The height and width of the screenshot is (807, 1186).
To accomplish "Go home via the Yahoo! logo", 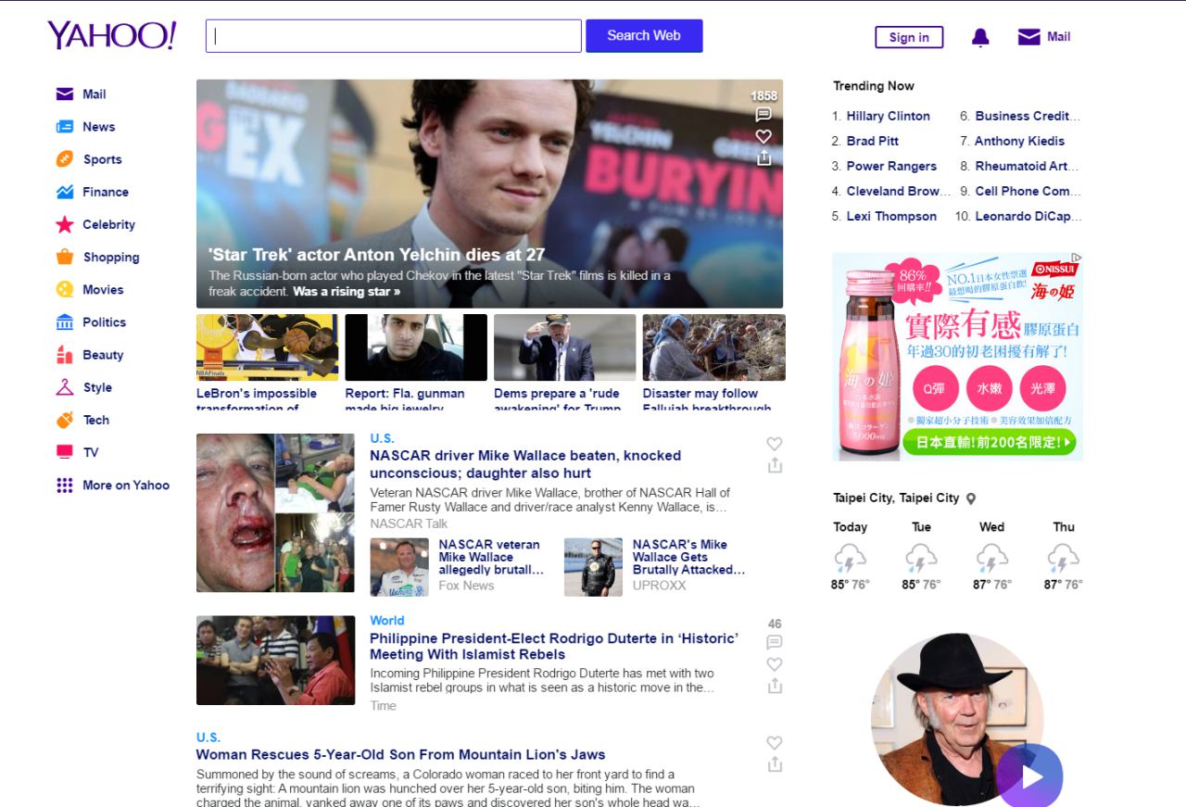I will [112, 35].
